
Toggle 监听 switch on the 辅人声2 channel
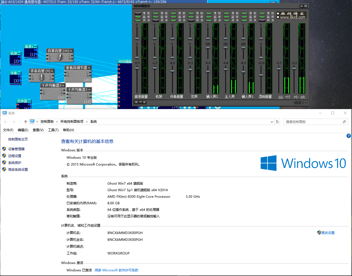point(209,17)
